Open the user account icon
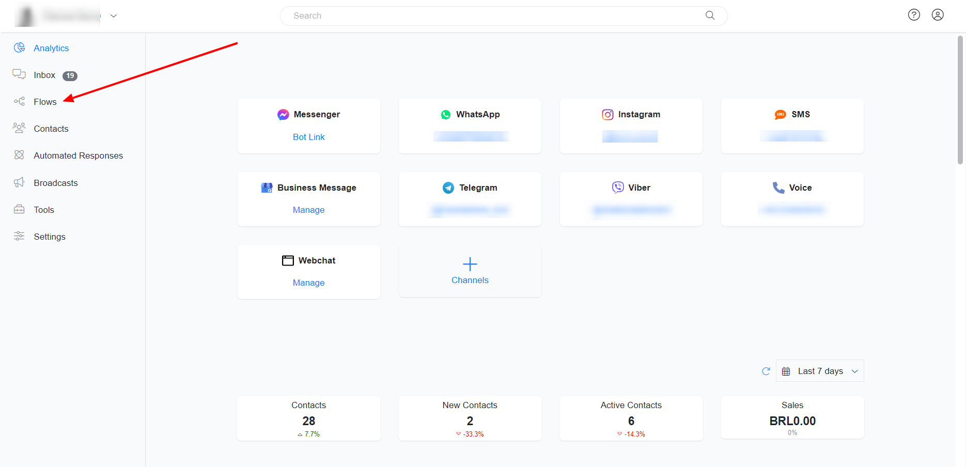Screen dimensions: 966x467 tap(938, 15)
